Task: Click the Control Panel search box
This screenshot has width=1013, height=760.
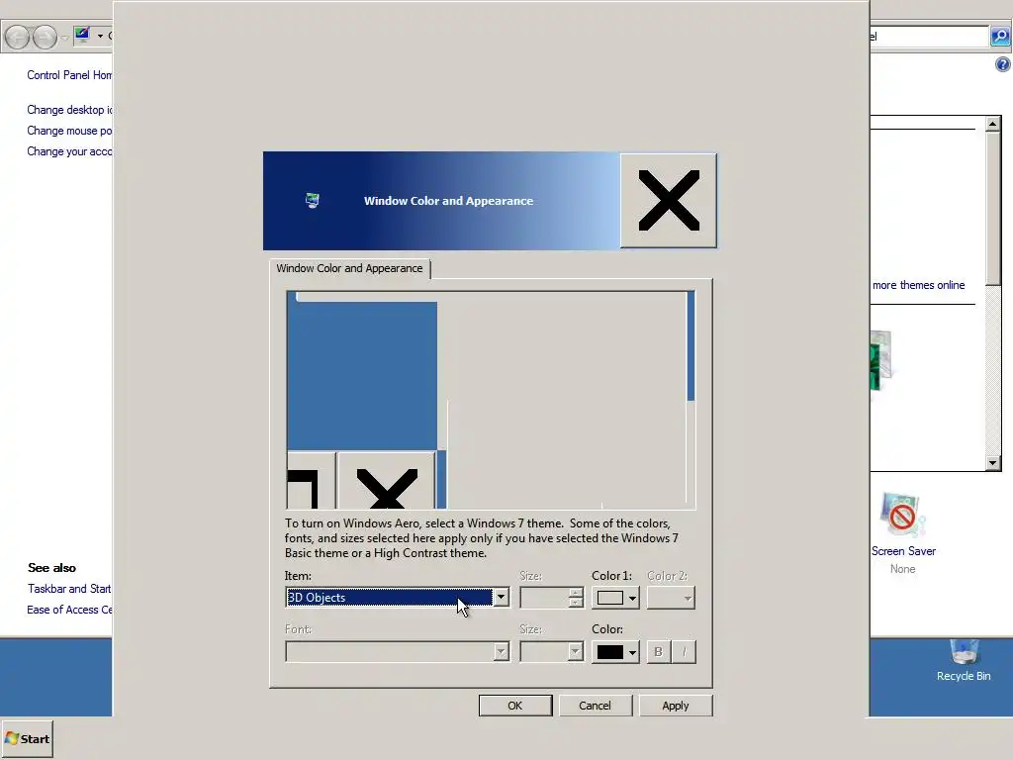Action: tap(928, 37)
